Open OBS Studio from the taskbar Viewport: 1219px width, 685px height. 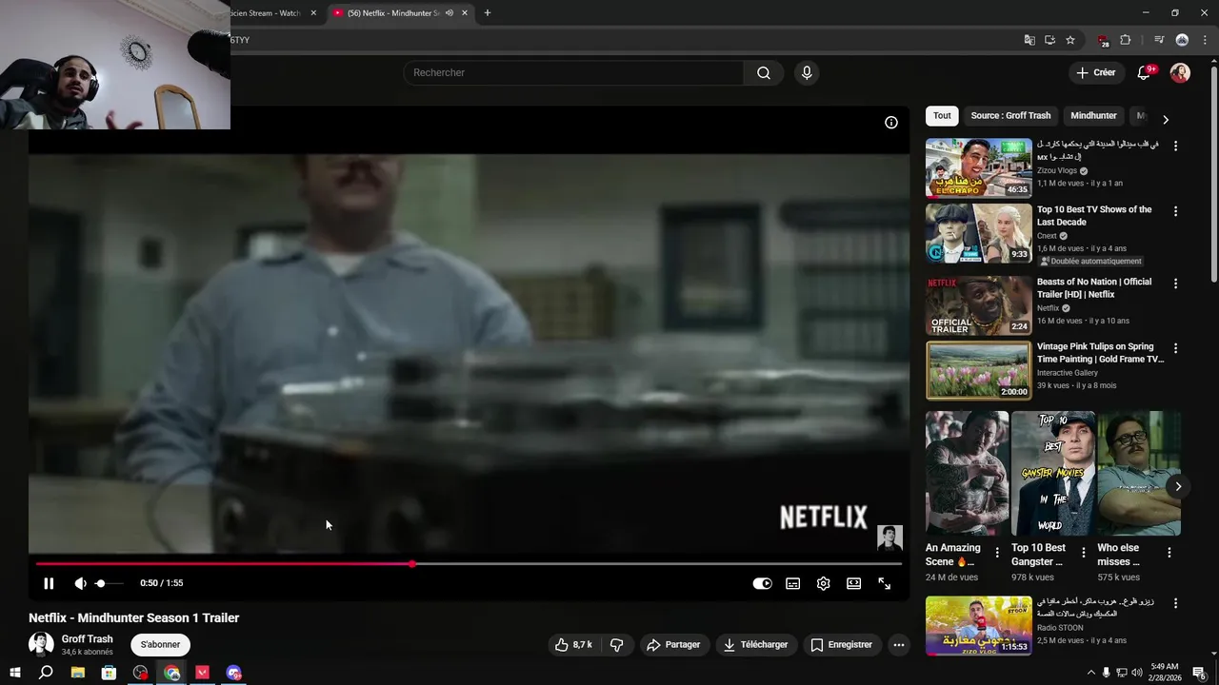[140, 673]
